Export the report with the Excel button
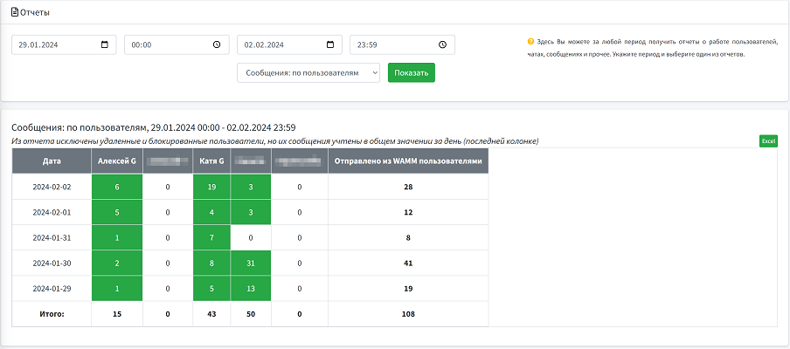The width and height of the screenshot is (790, 349). click(x=768, y=141)
